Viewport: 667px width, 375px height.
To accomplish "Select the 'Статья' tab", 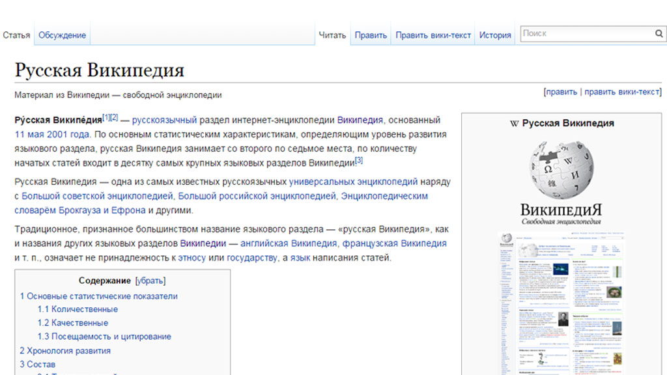I will (16, 35).
